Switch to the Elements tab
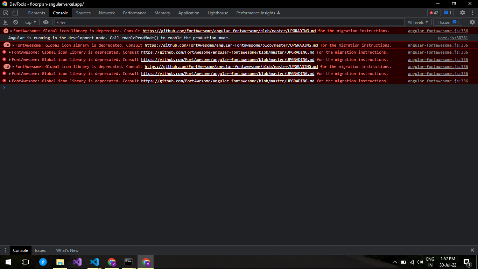 (x=37, y=13)
